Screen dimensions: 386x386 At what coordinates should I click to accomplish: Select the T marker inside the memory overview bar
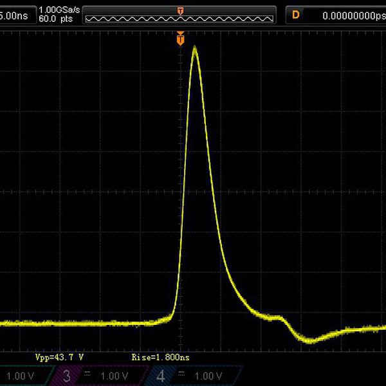(x=181, y=11)
